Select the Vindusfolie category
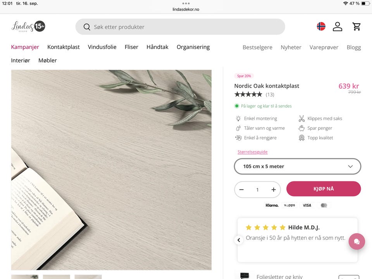 click(x=102, y=47)
